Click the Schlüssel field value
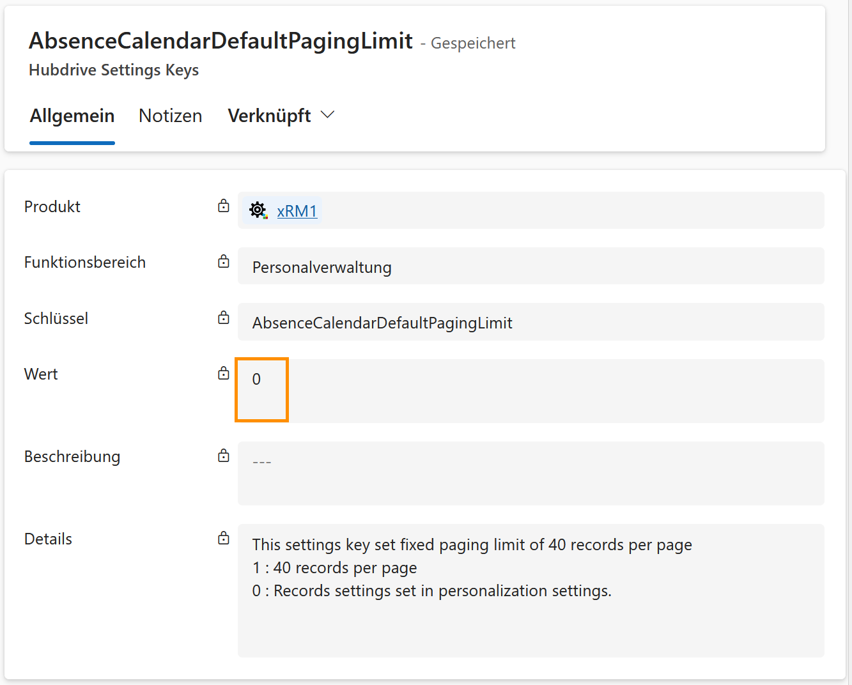Viewport: 852px width, 685px height. click(x=531, y=323)
